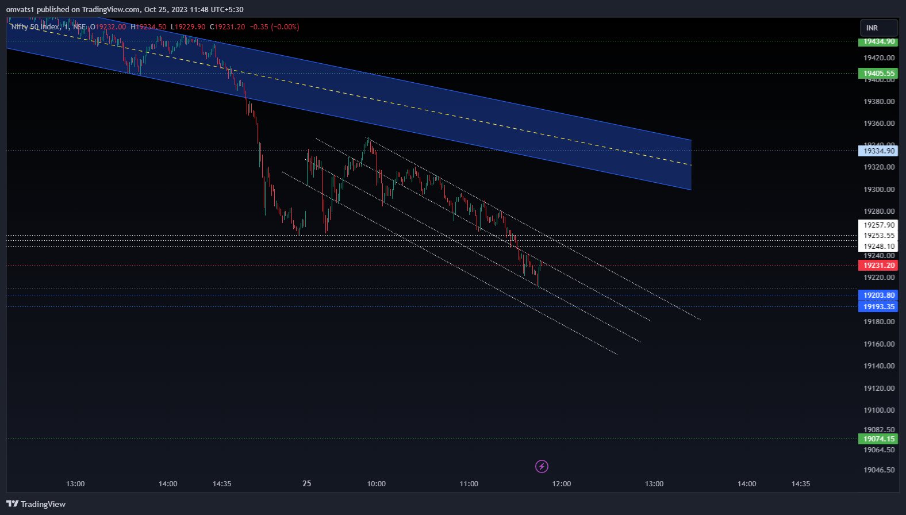Click the 10:00 time axis label
The width and height of the screenshot is (906, 515).
pos(377,484)
